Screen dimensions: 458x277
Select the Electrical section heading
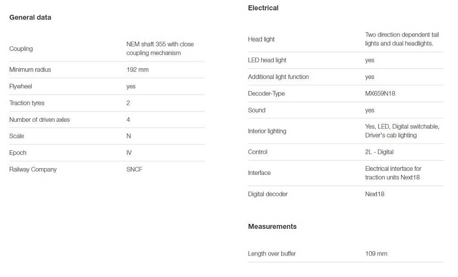click(x=263, y=8)
